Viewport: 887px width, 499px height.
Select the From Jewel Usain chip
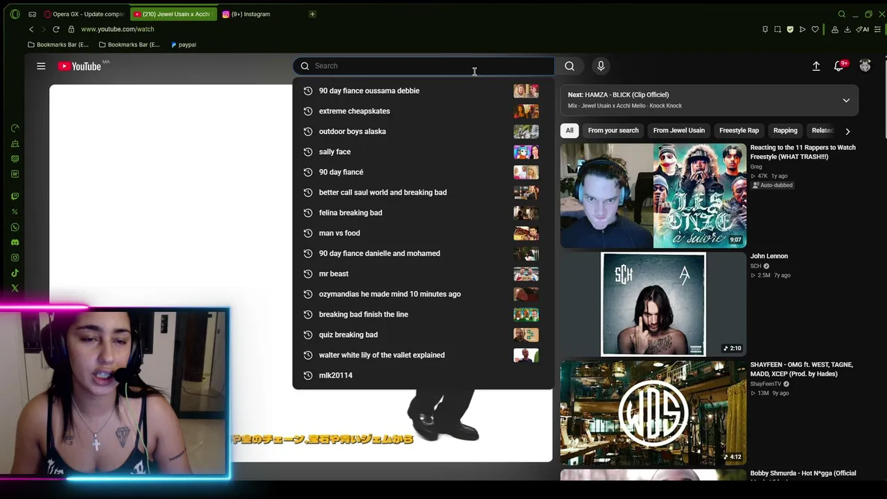point(679,130)
